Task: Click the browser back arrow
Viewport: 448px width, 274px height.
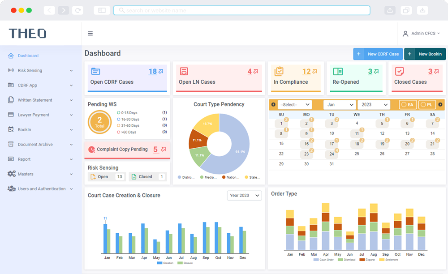Action: pos(49,11)
